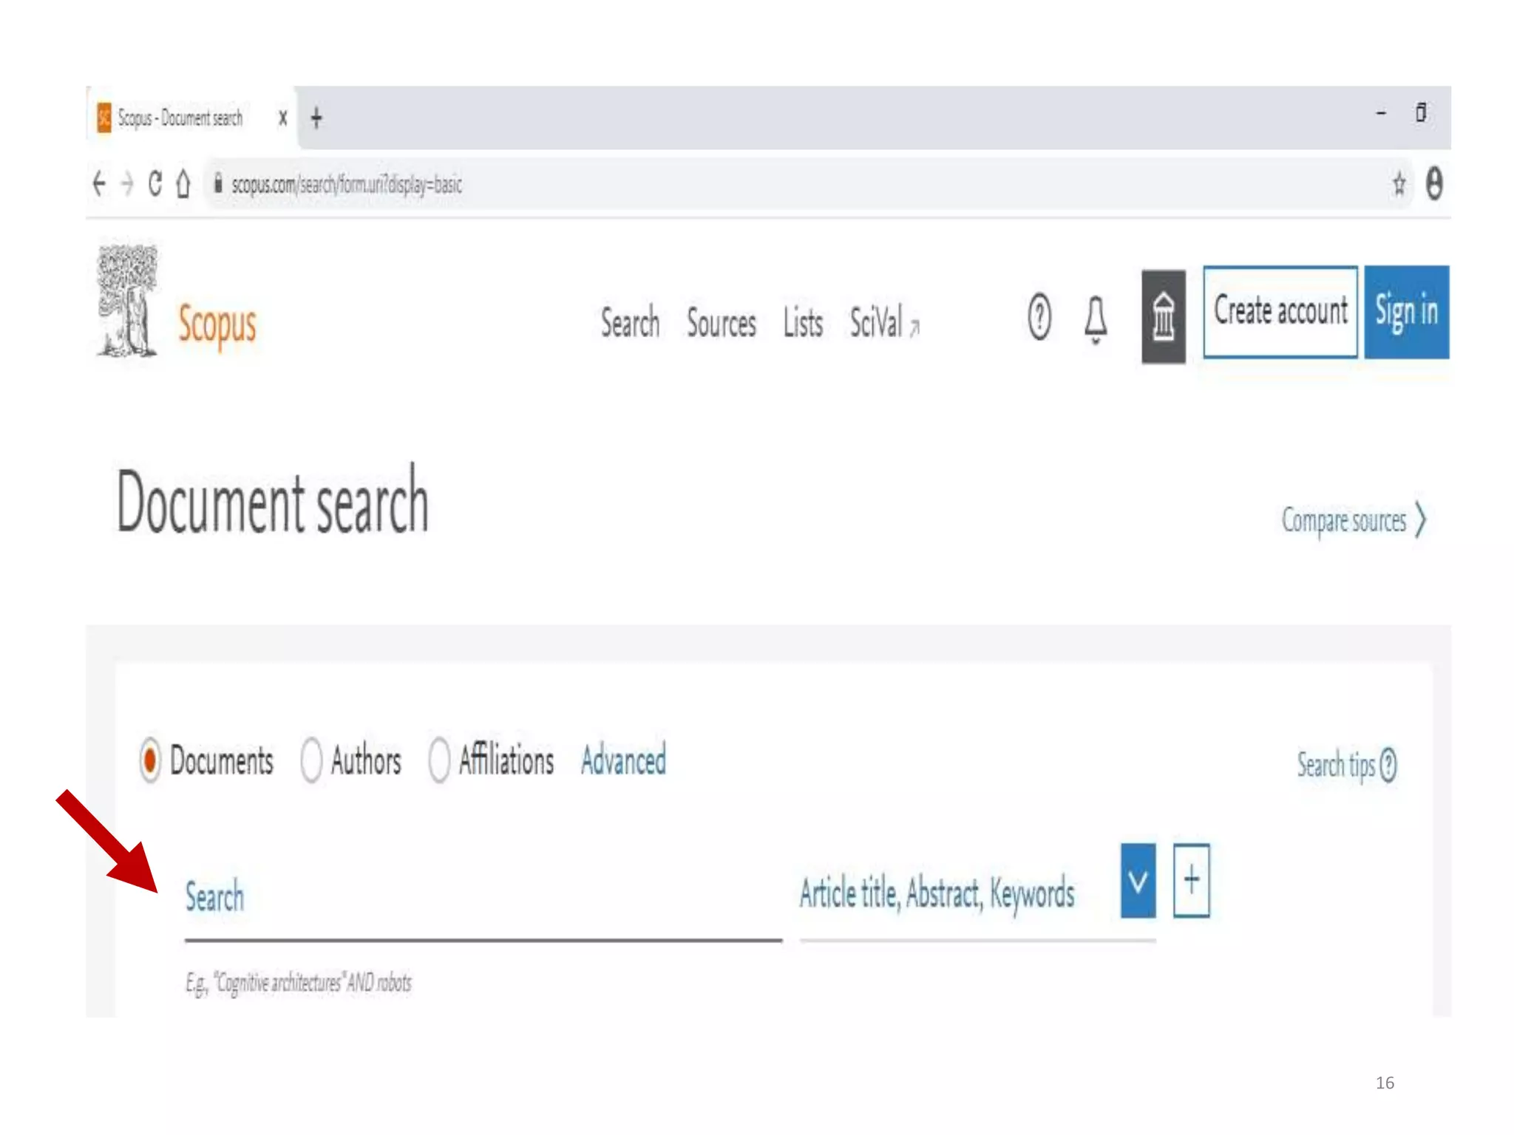Click the help question mark icon
1514x1135 pixels.
click(1039, 317)
